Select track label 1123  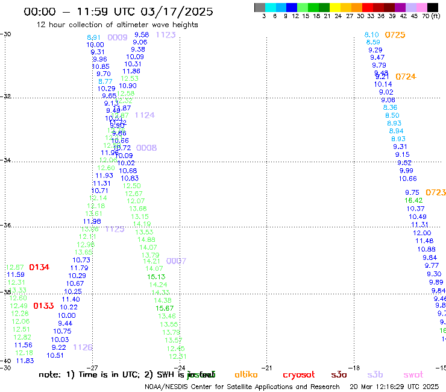(x=166, y=35)
